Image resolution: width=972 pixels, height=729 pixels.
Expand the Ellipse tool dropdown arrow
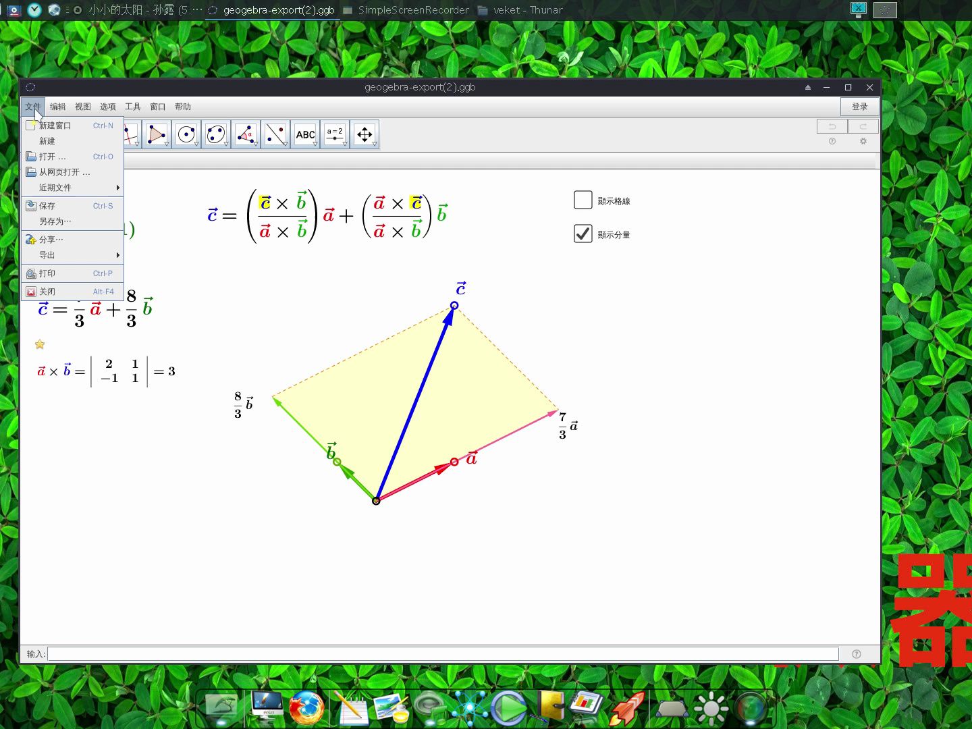pyautogui.click(x=226, y=144)
